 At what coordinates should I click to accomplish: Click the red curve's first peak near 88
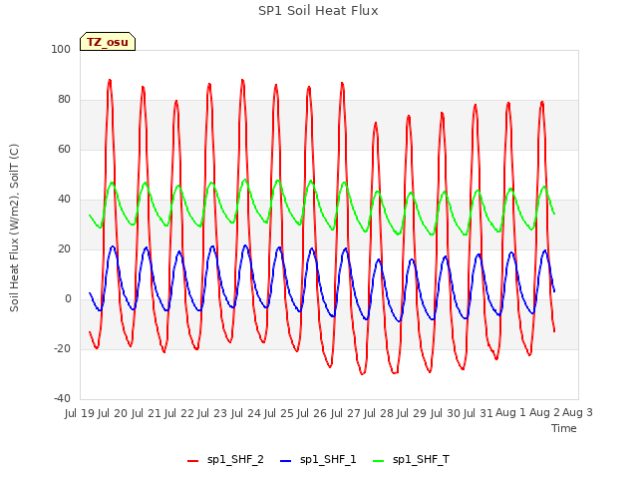pyautogui.click(x=110, y=81)
